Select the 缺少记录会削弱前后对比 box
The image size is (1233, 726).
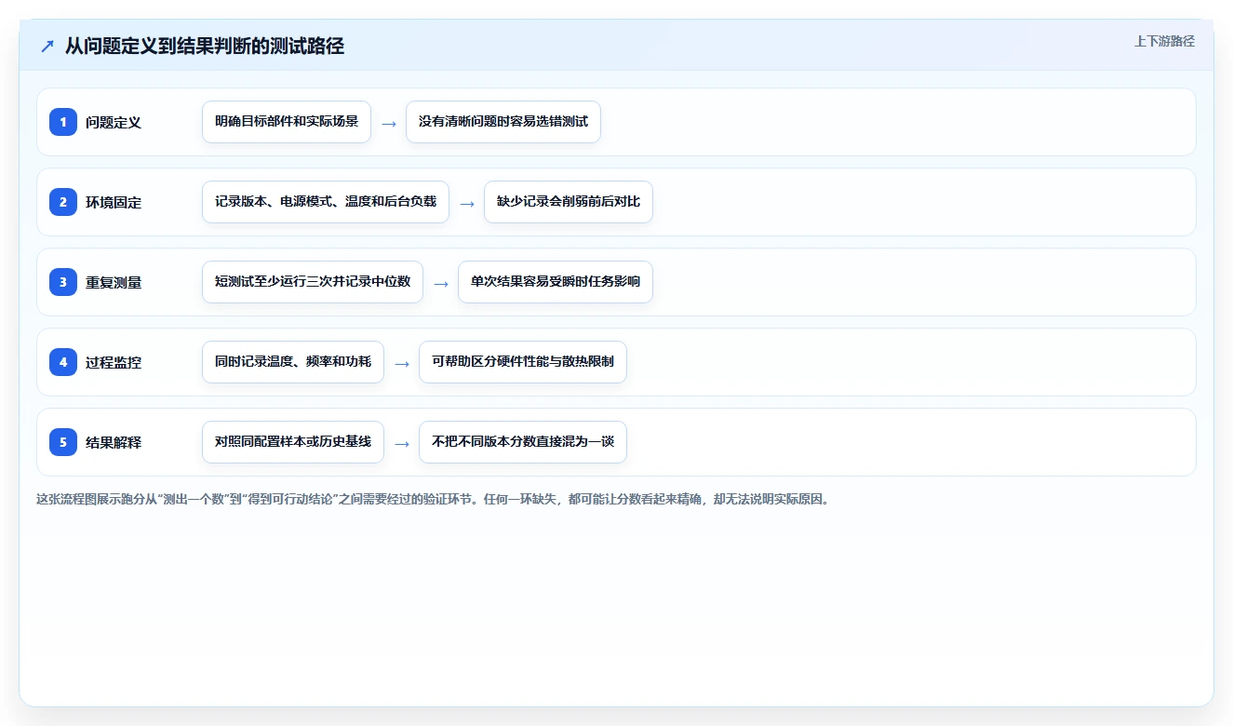[x=569, y=202]
